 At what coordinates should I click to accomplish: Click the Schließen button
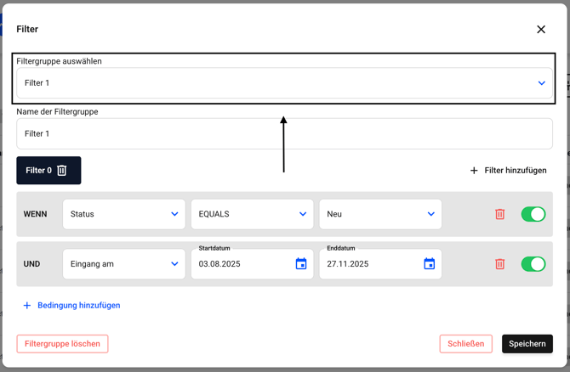tap(465, 344)
